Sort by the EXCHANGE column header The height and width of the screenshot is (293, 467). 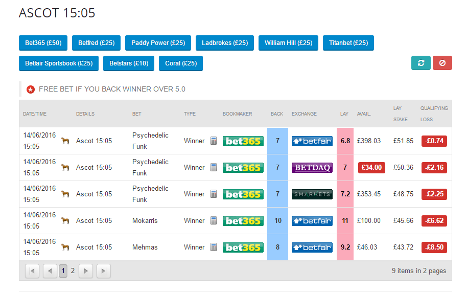tap(304, 114)
